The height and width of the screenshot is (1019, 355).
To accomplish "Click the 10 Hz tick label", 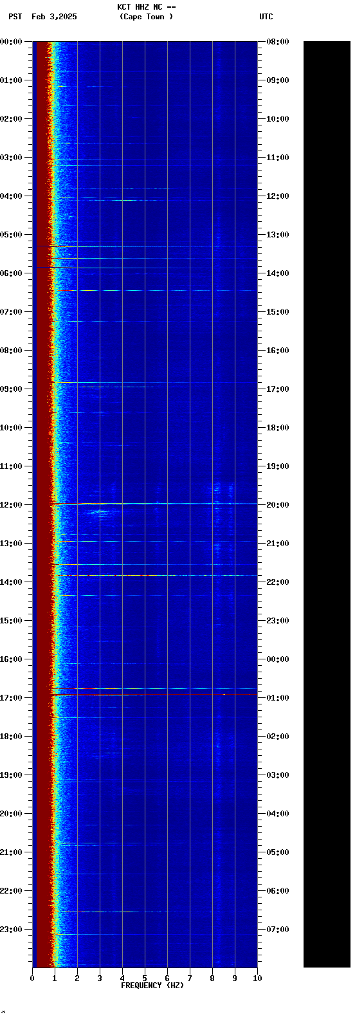I will tap(257, 978).
